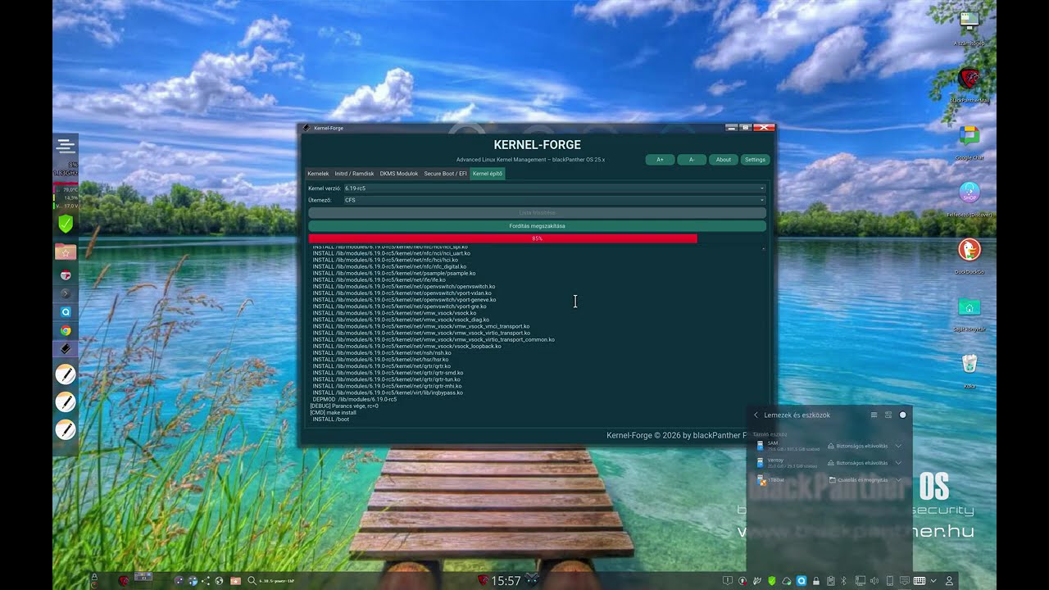
Task: Click the lock tray icon
Action: [x=816, y=581]
